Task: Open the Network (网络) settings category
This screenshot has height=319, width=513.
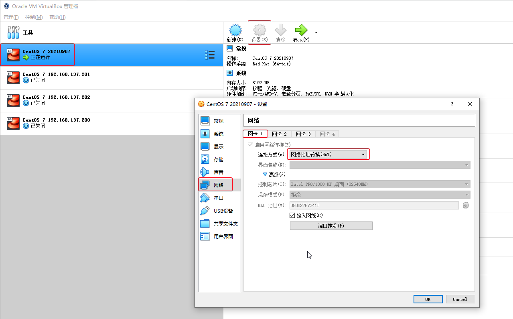Action: 219,185
